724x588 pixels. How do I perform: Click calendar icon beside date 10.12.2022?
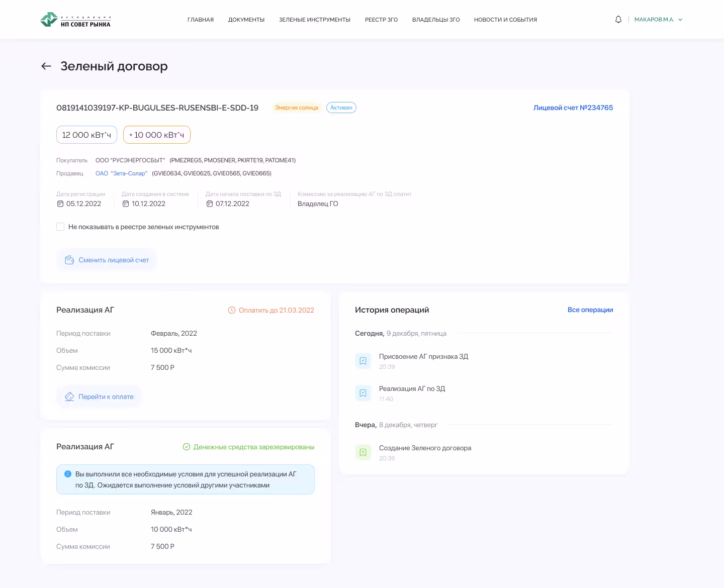[x=126, y=204]
